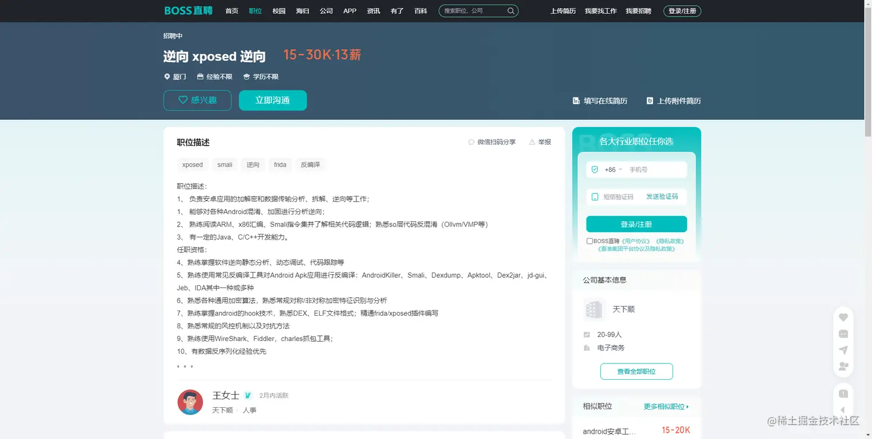The image size is (872, 439).
Task: Click 我要找工作 in top bar
Action: pyautogui.click(x=601, y=11)
